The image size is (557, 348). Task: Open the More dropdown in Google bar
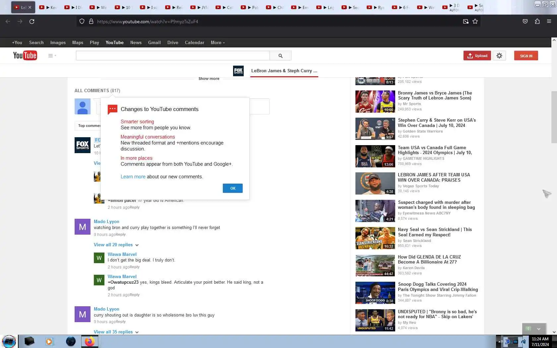point(217,42)
